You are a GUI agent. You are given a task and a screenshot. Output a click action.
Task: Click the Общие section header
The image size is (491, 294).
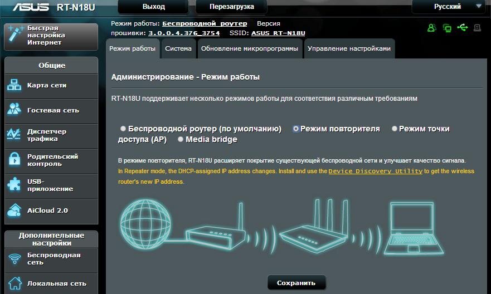coord(51,65)
